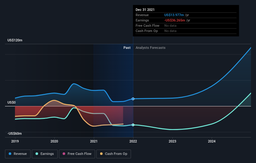Click the 2024 x-axis label
This screenshot has height=163, width=256.
tap(212, 141)
